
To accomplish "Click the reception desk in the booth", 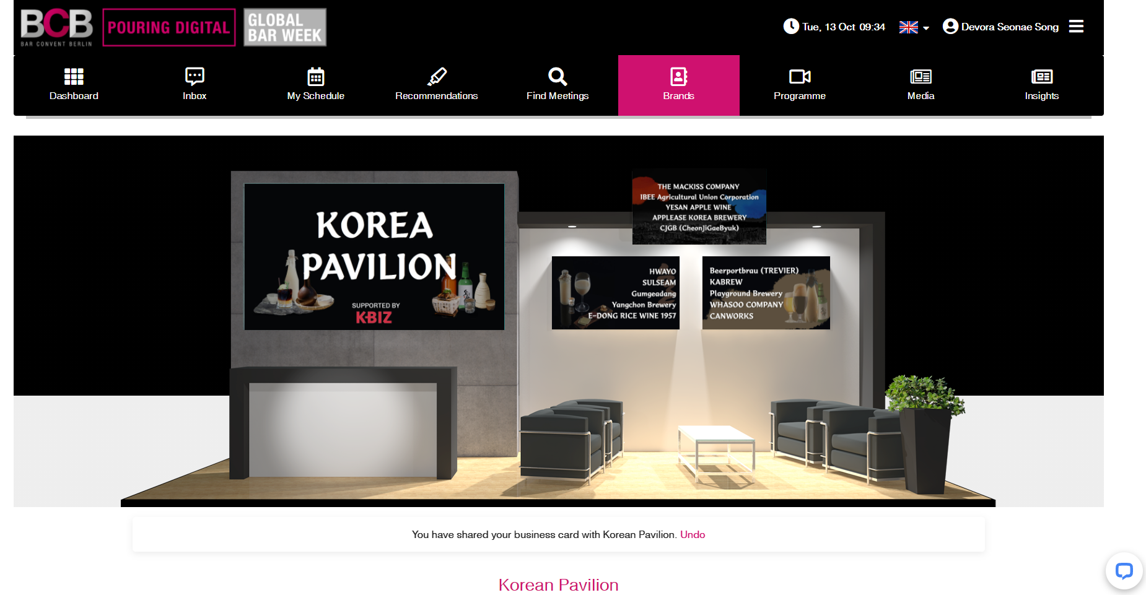I will pyautogui.click(x=343, y=423).
